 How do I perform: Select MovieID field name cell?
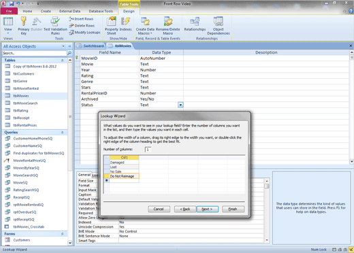(x=110, y=58)
